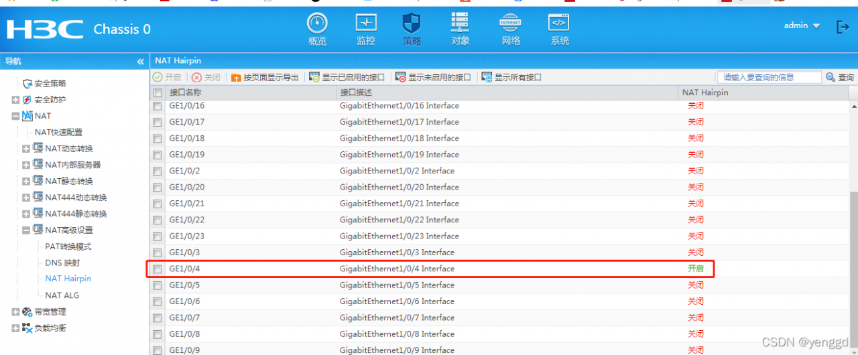Tick the checkbox for GE1/0/2
The width and height of the screenshot is (858, 355).
tap(158, 171)
